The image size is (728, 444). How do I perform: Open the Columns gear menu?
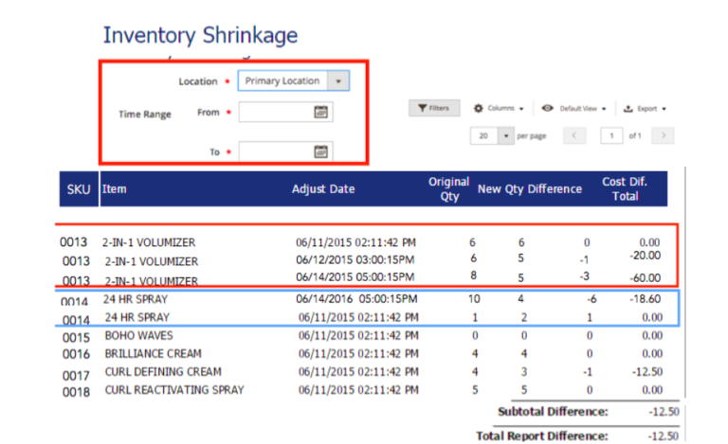click(499, 109)
